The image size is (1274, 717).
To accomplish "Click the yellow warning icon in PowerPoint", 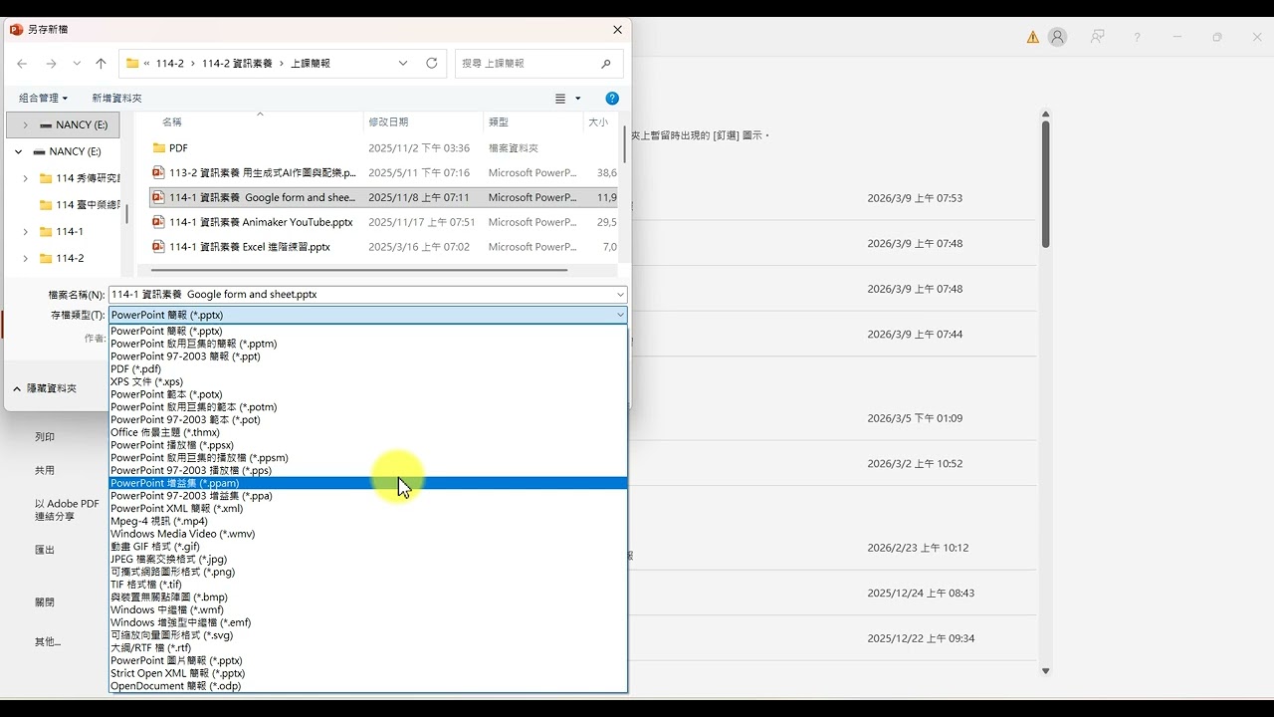I will (x=1033, y=37).
